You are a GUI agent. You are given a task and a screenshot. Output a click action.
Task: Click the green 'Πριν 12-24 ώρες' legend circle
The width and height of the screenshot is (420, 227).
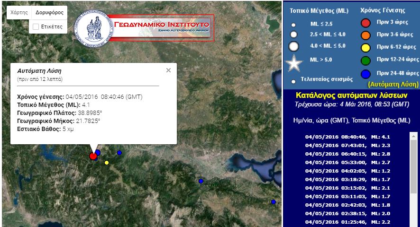pyautogui.click(x=365, y=60)
